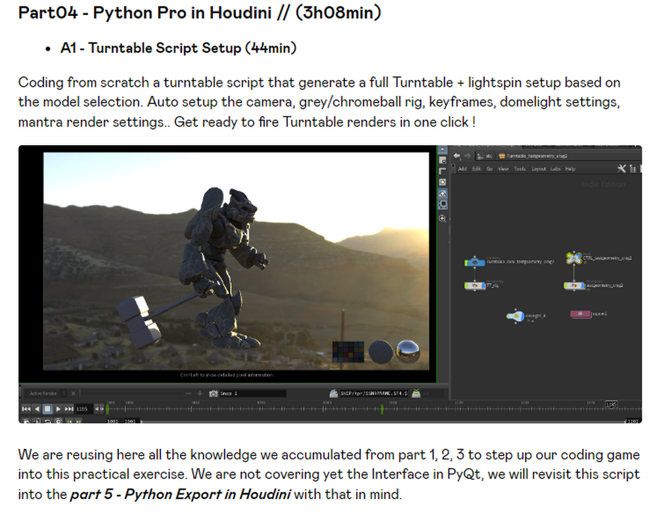Open the Edit menu in network editor

pos(477,169)
